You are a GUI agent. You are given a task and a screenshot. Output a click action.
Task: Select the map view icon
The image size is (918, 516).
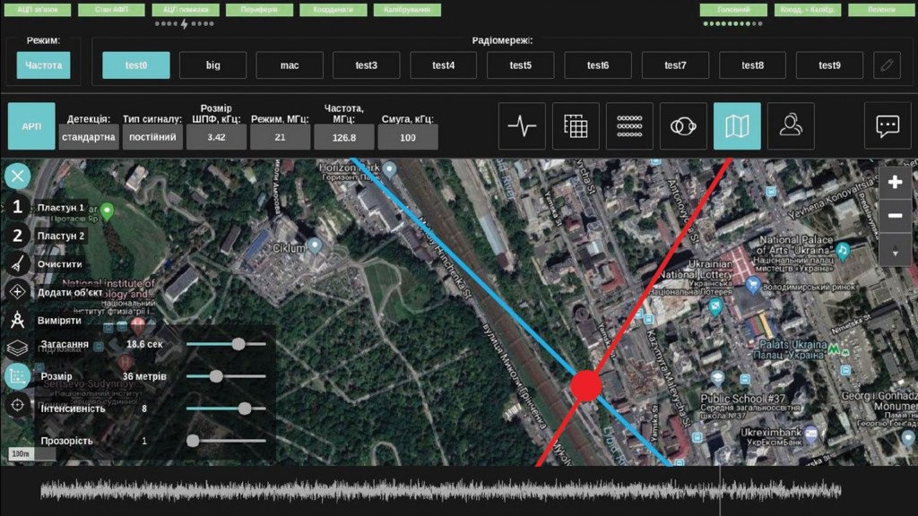click(x=737, y=126)
